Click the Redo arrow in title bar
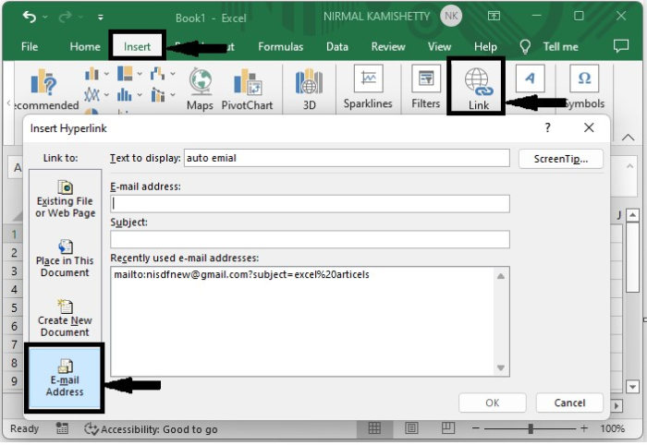The height and width of the screenshot is (445, 647). [x=66, y=17]
